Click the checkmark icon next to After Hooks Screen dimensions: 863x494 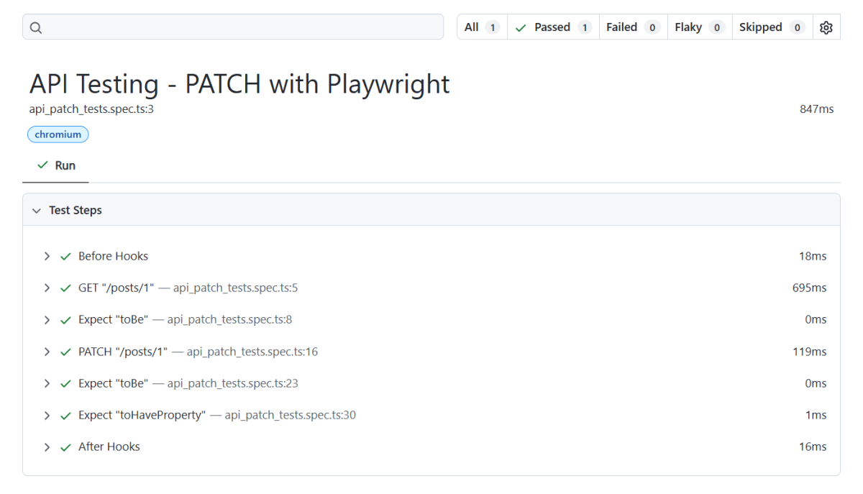coord(65,447)
